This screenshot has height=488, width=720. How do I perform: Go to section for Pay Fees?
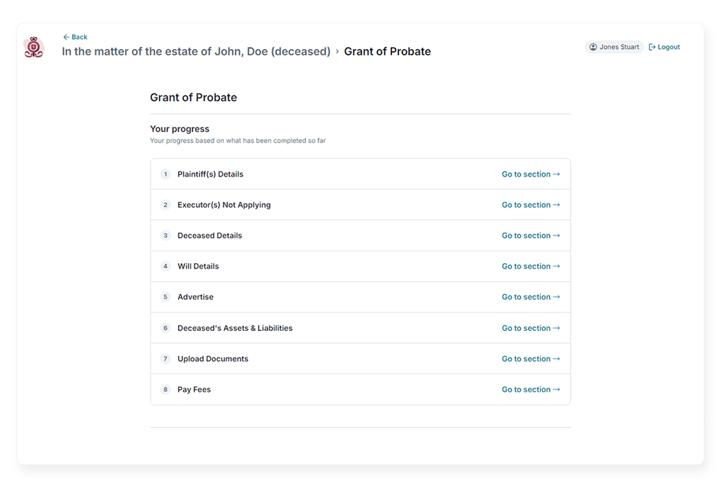531,390
